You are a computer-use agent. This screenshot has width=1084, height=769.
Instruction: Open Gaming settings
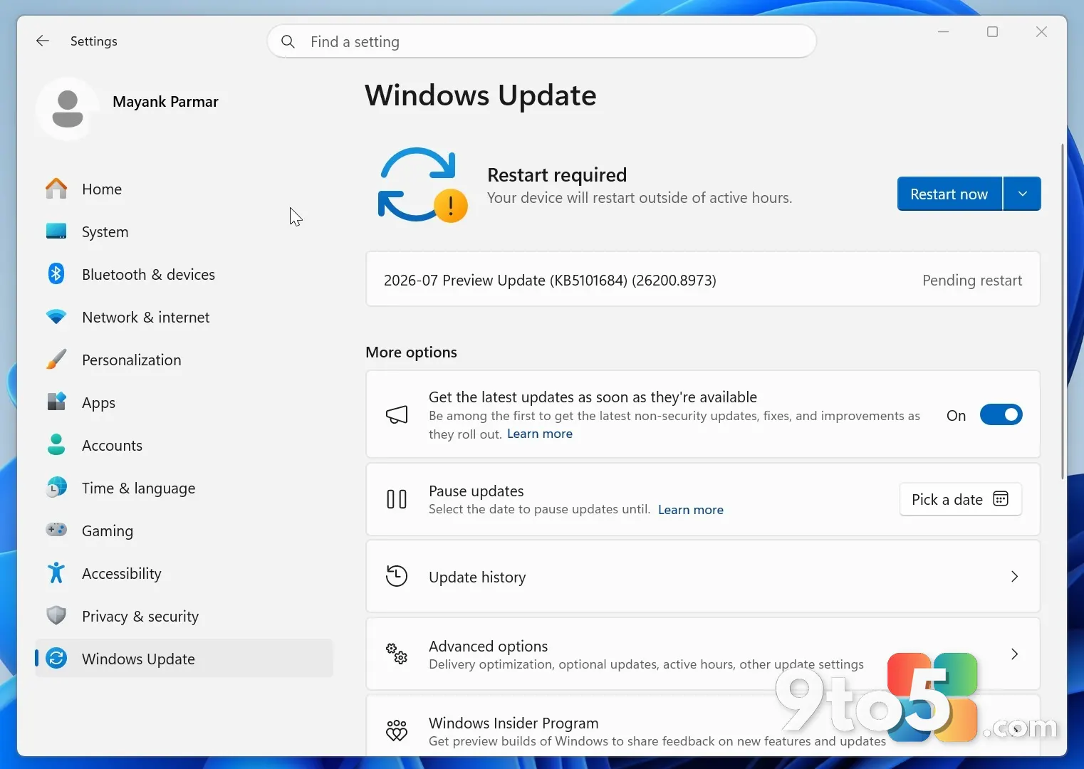184,530
